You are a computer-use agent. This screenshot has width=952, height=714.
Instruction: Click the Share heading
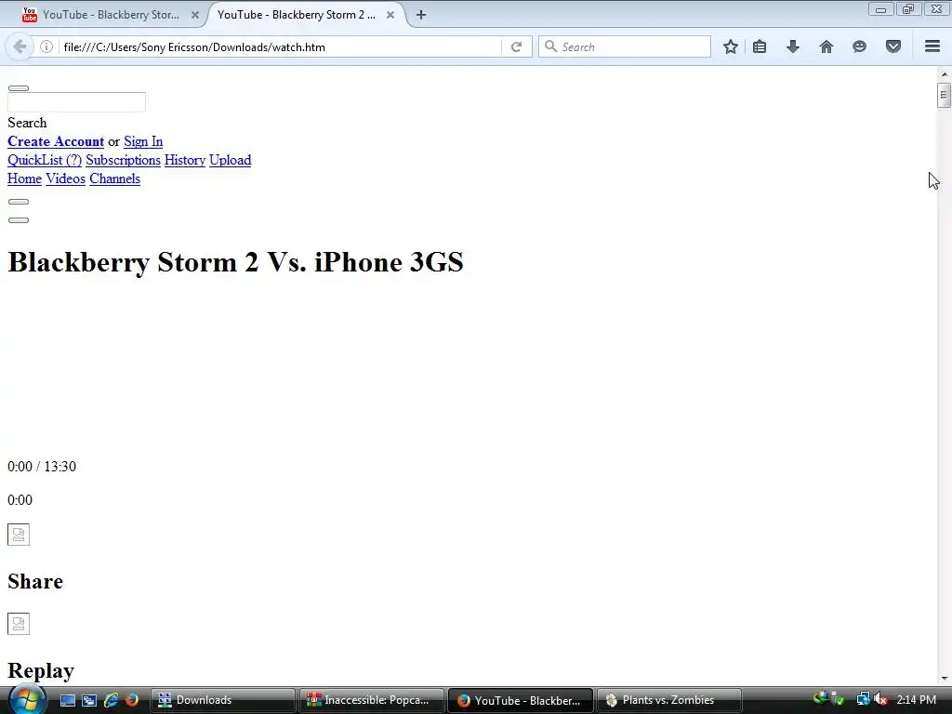pyautogui.click(x=35, y=582)
